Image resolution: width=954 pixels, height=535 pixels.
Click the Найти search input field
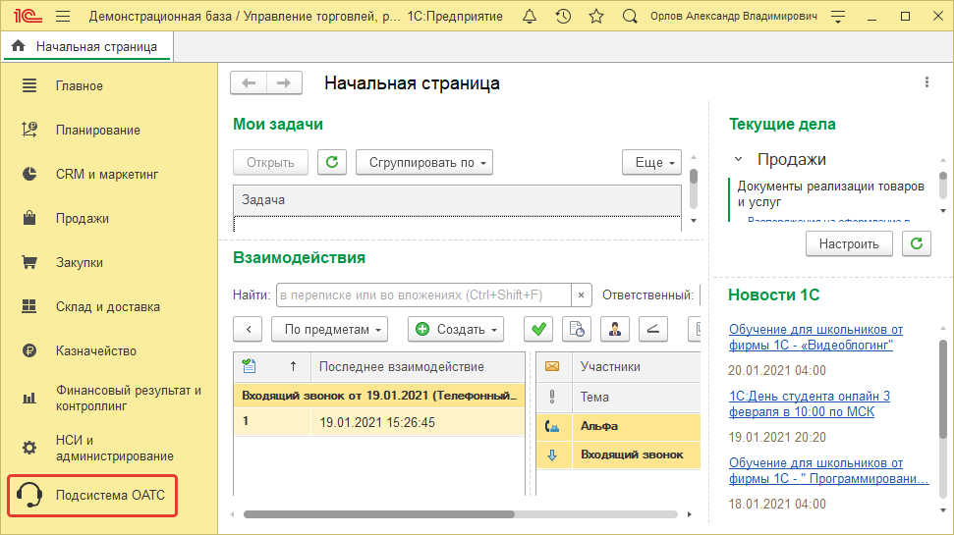pyautogui.click(x=422, y=294)
